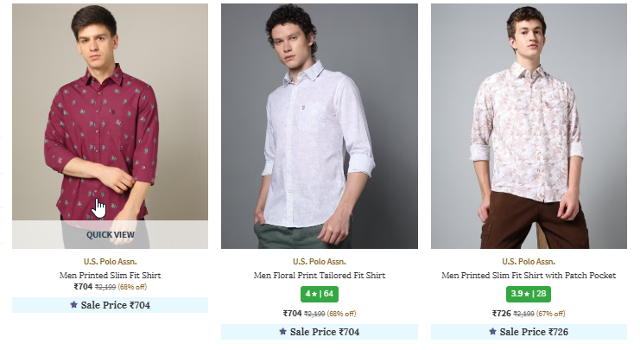Open brand link above Men Printed Slim Fit Shirt
Image resolution: width=640 pixels, height=350 pixels.
click(110, 261)
